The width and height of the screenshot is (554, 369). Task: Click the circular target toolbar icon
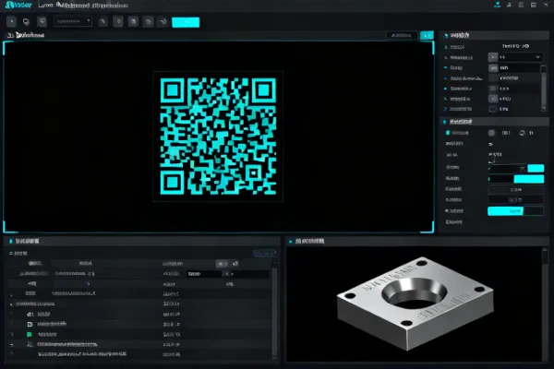[x=133, y=22]
